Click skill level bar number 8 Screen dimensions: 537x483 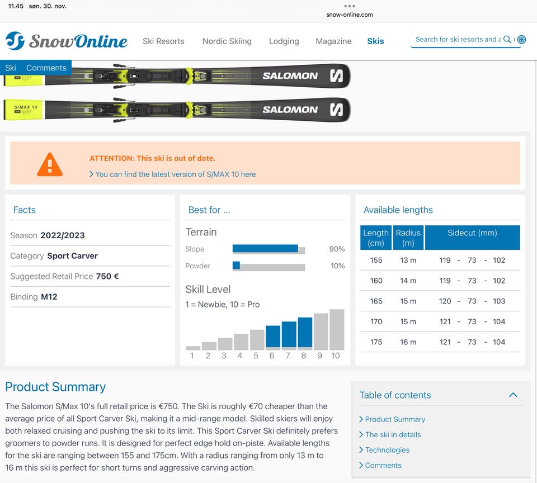click(305, 333)
